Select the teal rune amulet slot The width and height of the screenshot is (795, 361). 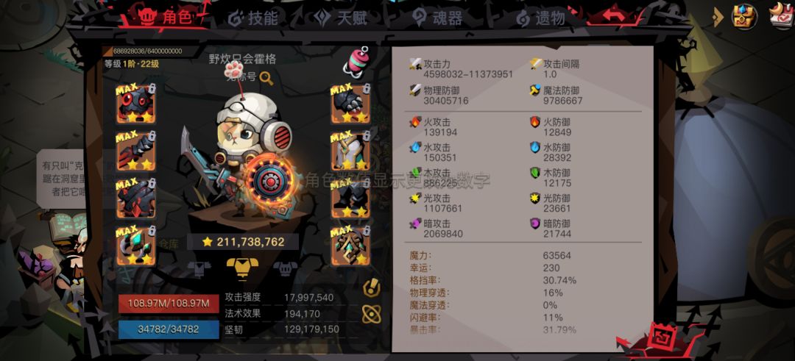350,246
